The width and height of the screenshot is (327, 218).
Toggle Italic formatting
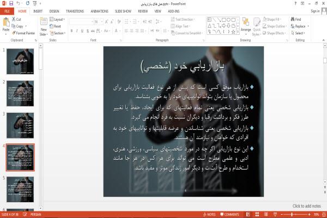77,31
